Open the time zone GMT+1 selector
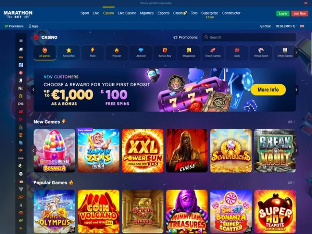The image size is (312, 234). click(x=286, y=26)
